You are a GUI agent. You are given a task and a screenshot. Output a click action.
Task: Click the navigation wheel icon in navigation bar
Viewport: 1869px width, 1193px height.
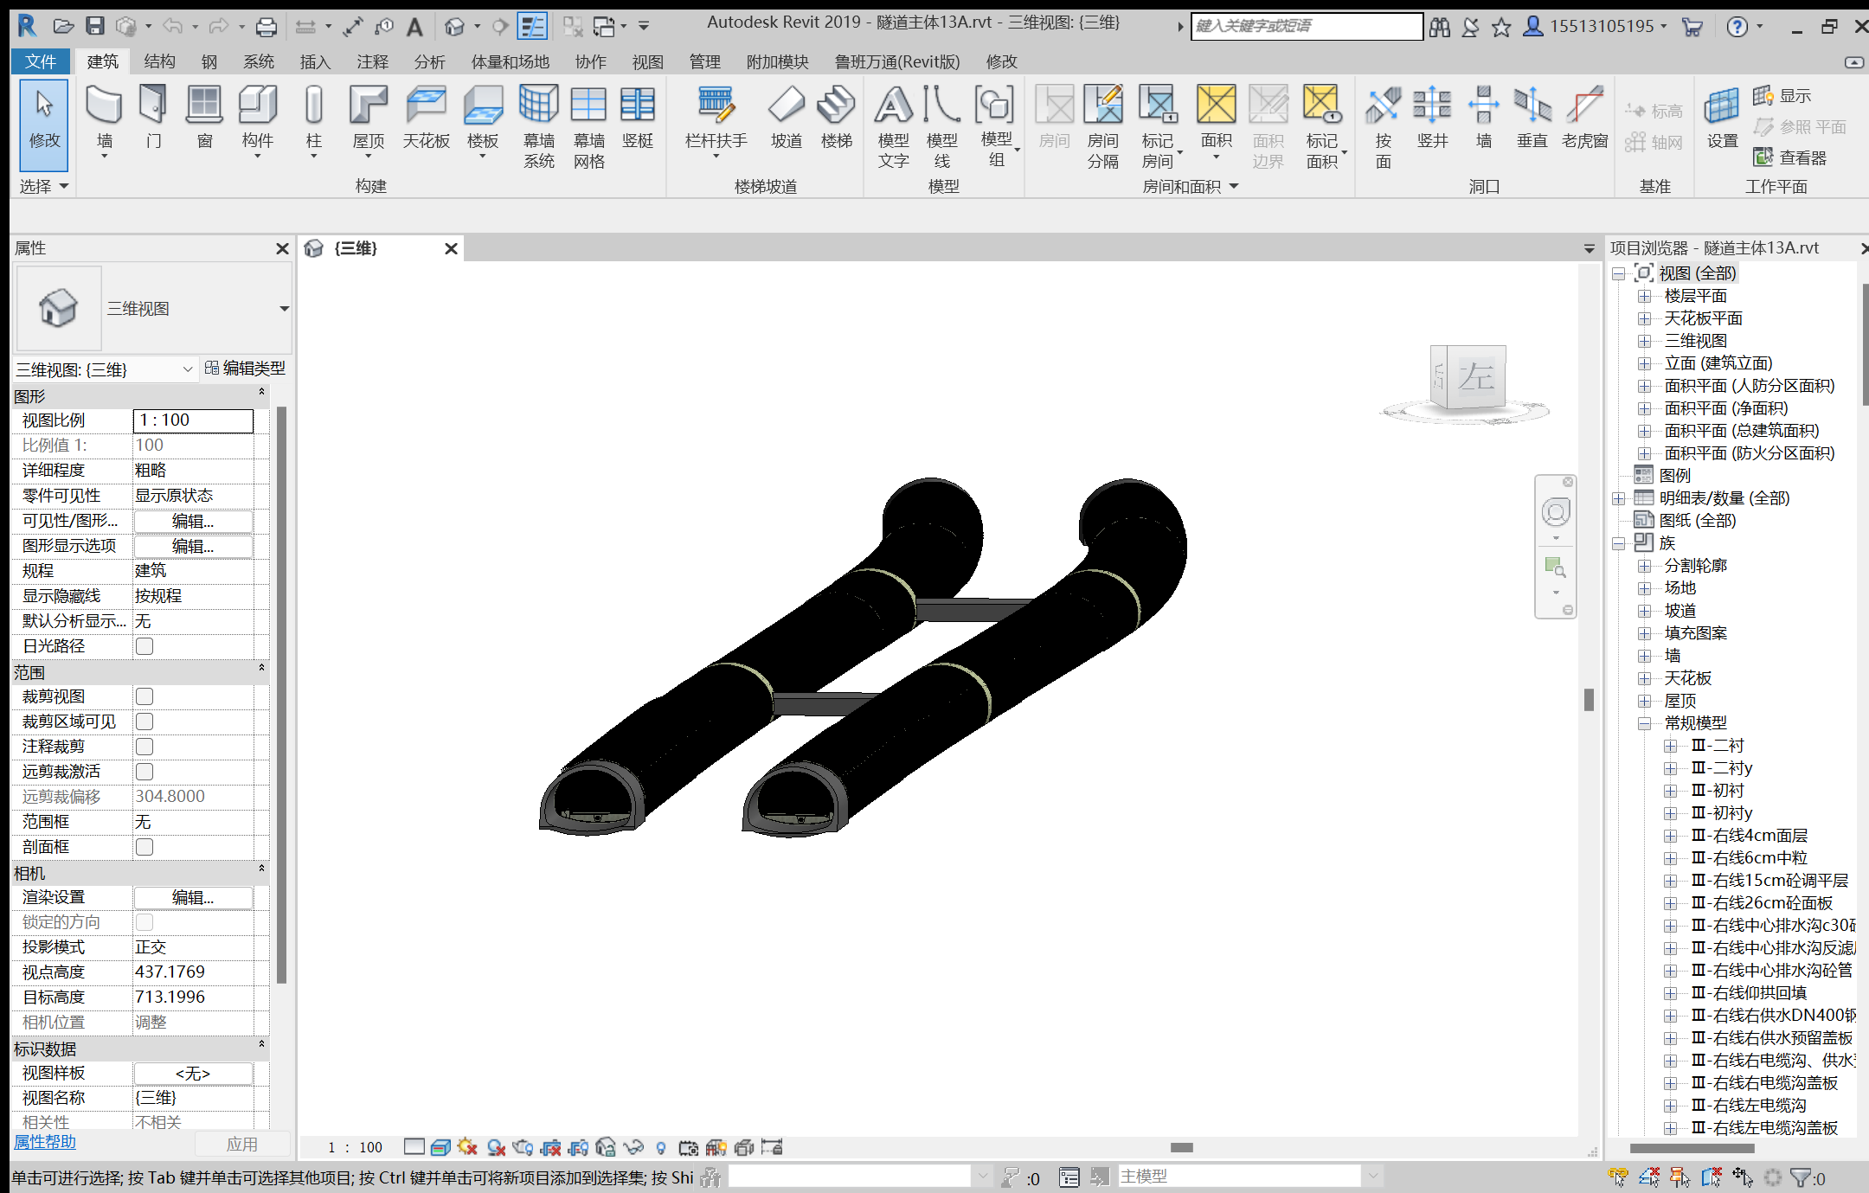[1556, 512]
